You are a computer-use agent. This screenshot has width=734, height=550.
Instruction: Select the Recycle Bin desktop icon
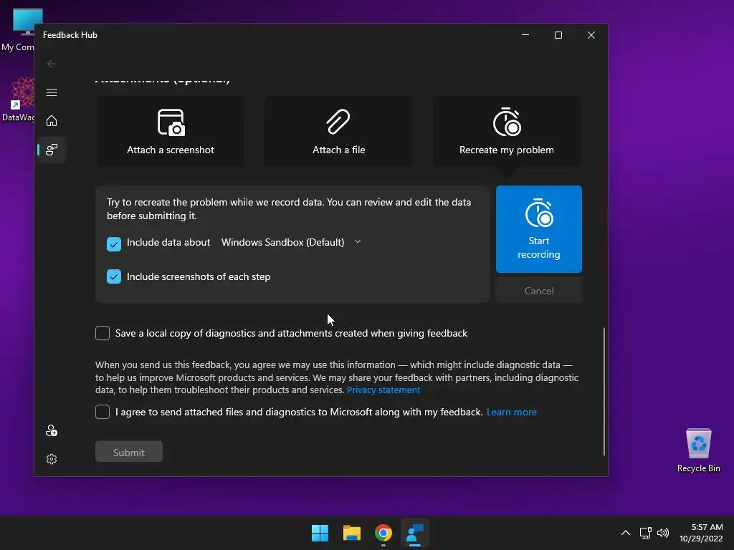coord(698,451)
